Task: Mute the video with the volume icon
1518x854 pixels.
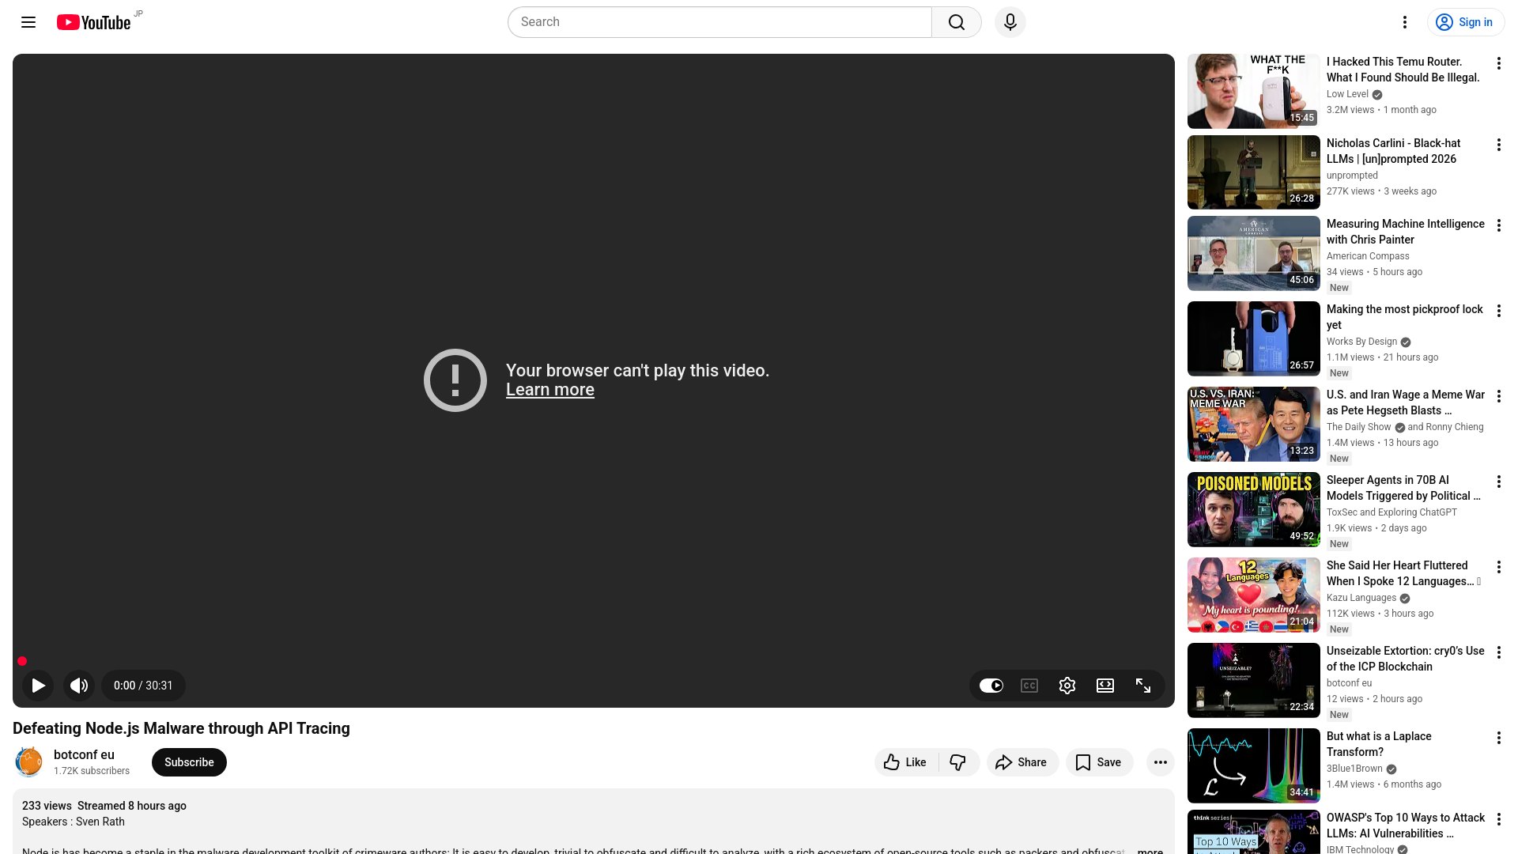Action: (78, 686)
